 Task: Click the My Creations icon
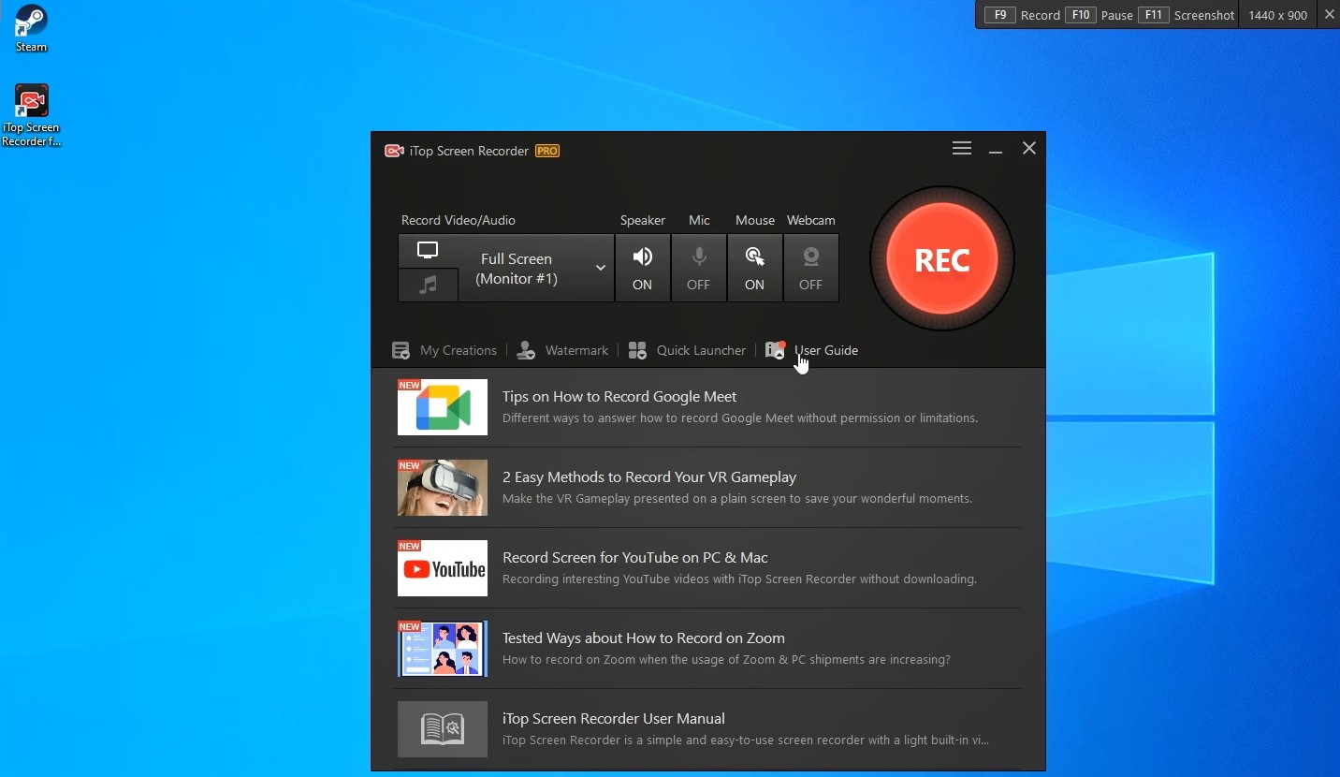401,350
